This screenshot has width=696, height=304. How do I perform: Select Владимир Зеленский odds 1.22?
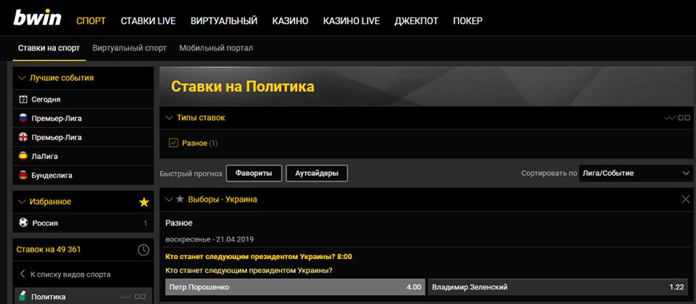(558, 287)
